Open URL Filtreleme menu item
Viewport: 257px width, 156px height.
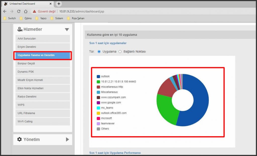click(x=43, y=113)
